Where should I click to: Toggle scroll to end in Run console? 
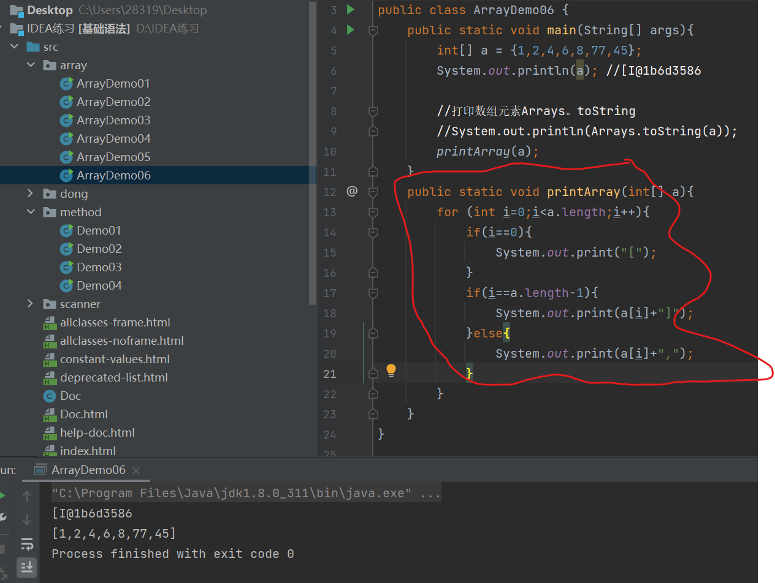[x=27, y=567]
